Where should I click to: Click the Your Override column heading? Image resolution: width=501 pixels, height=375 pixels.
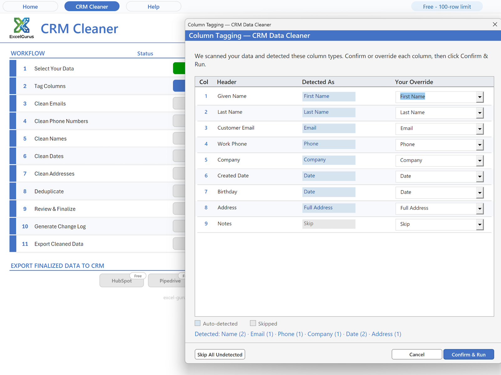[x=414, y=82]
